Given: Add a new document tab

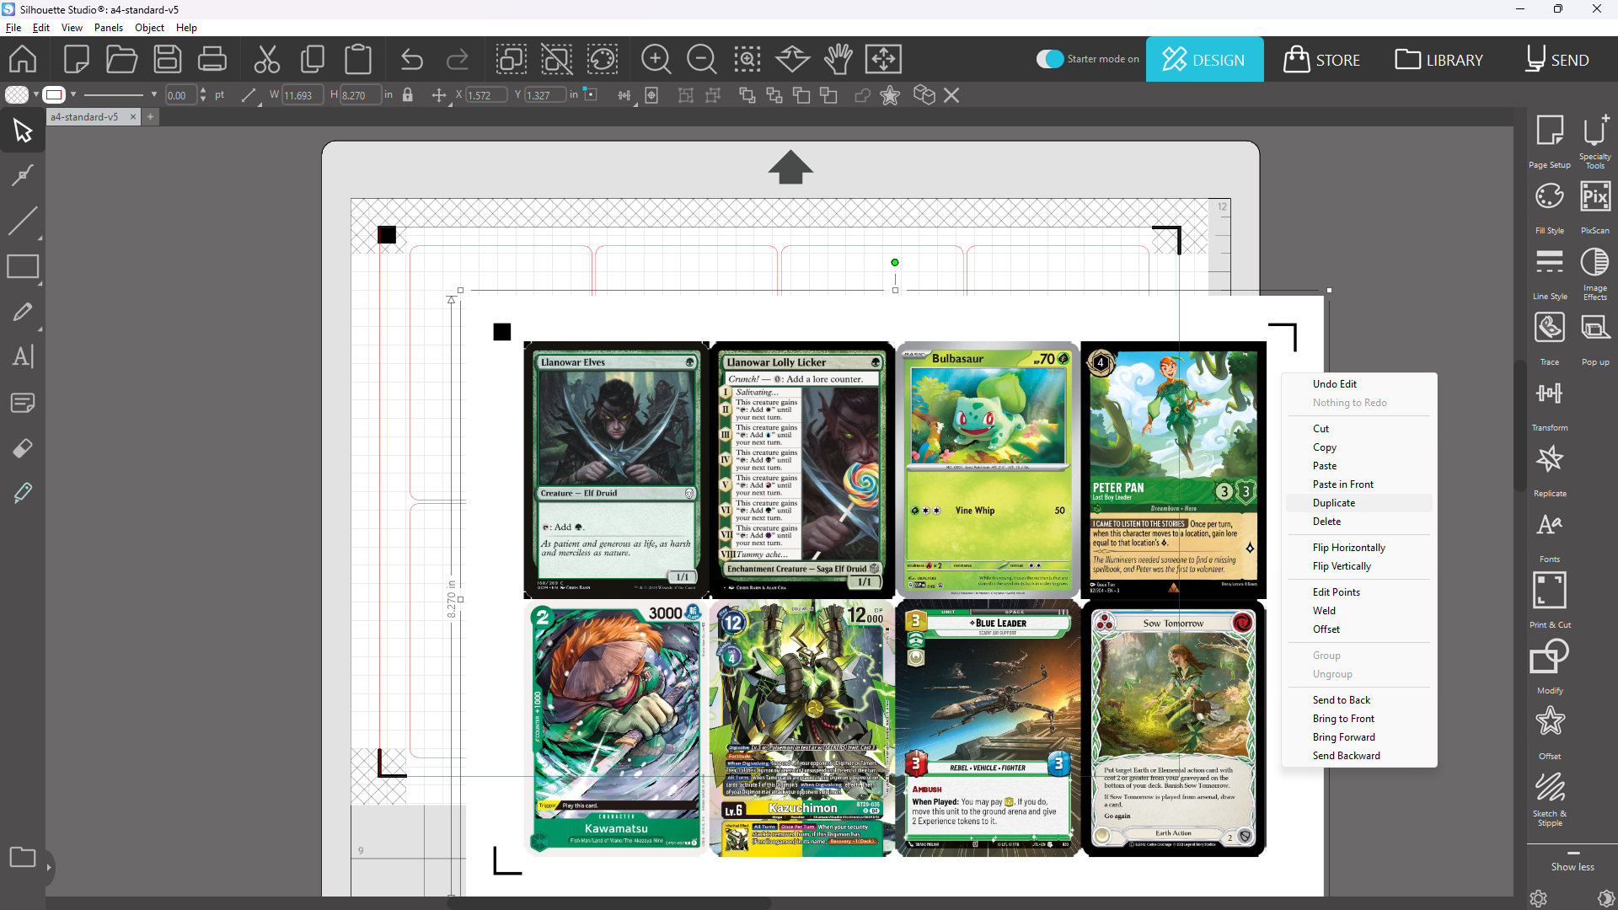Looking at the screenshot, I should click(150, 117).
